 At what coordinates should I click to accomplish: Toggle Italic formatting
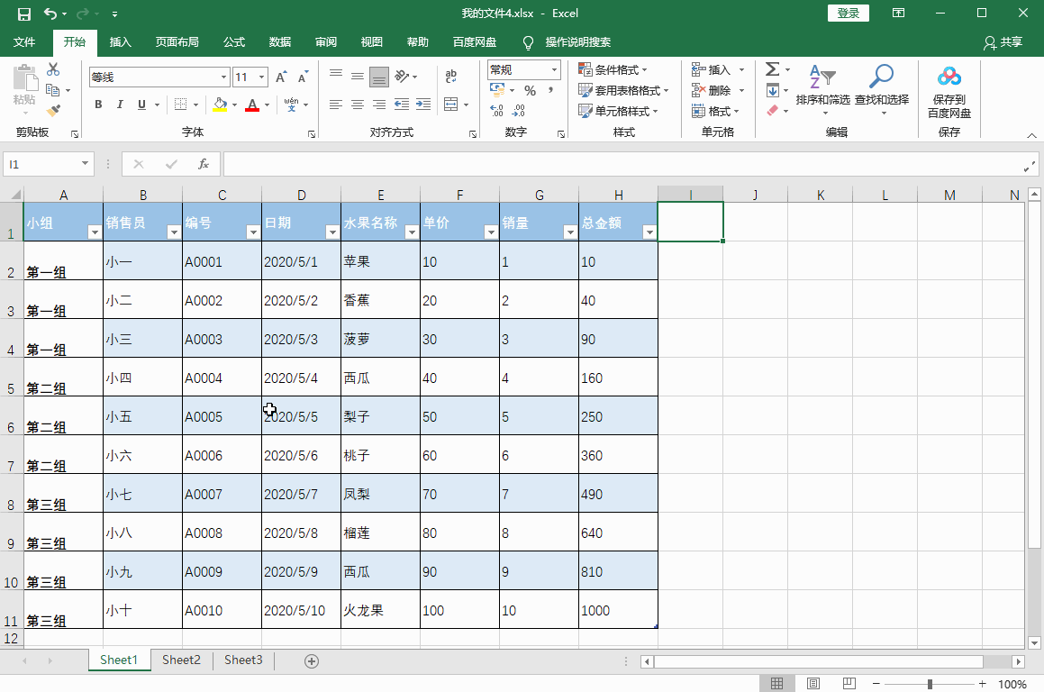coord(120,105)
